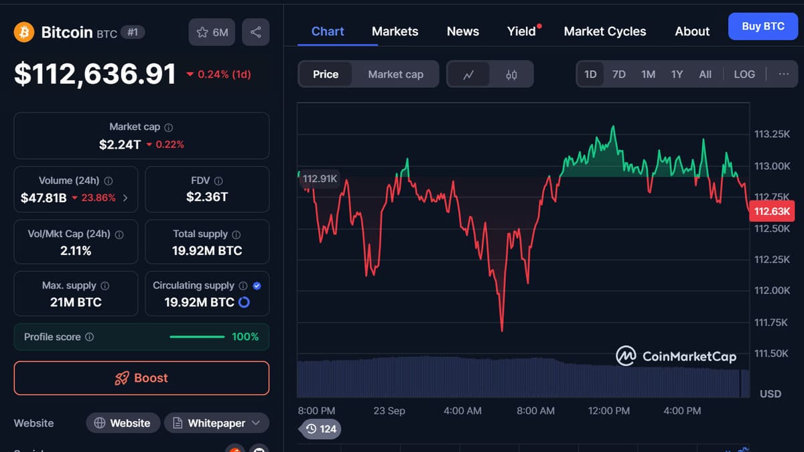Click the 2.11% Vol/Mkt Cap value
This screenshot has height=452, width=804.
(76, 251)
